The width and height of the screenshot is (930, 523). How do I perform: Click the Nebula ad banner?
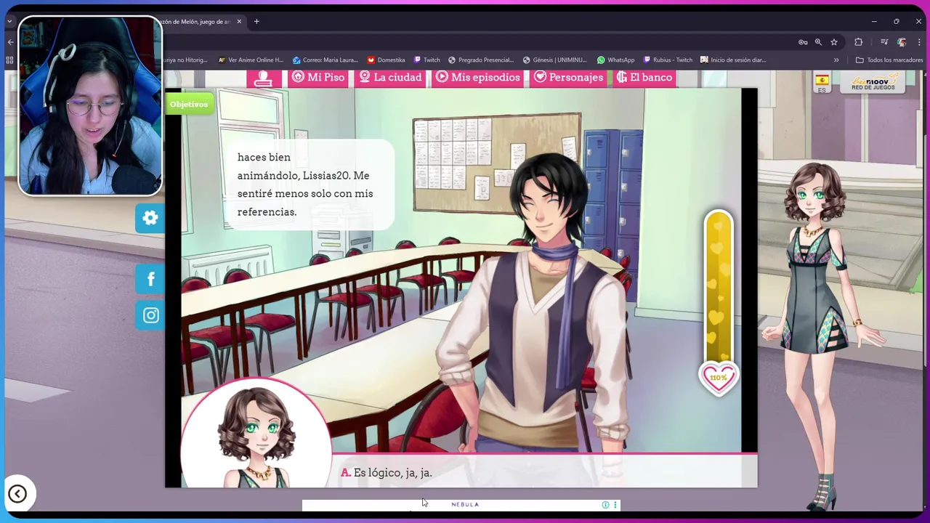tap(461, 505)
